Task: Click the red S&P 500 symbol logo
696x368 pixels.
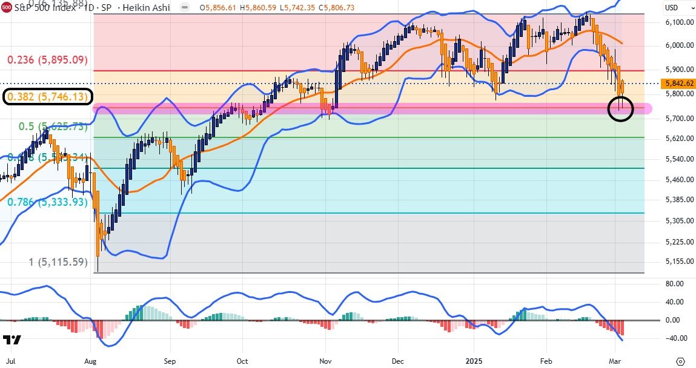Action: [6, 8]
